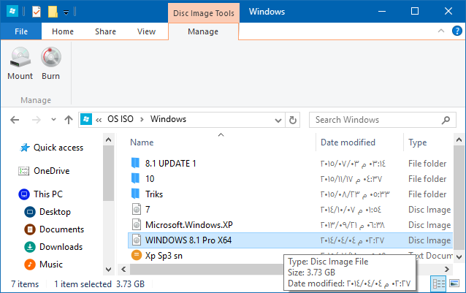The image size is (466, 293).
Task: Select the folder named 10
Action: pos(150,179)
